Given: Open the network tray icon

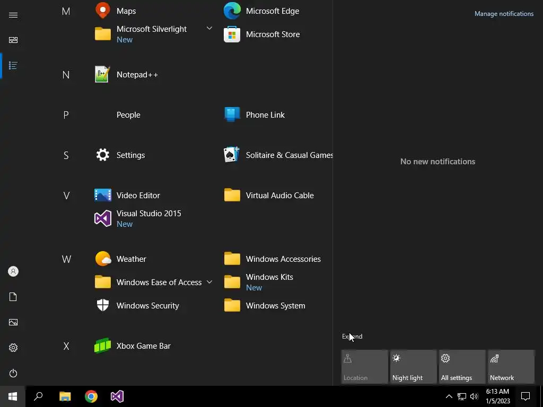Looking at the screenshot, I should point(462,396).
